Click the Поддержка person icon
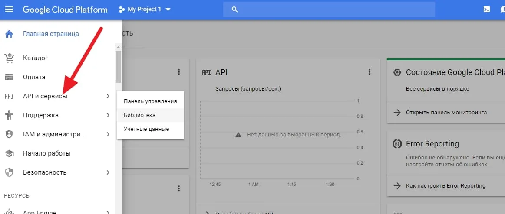 click(9, 115)
